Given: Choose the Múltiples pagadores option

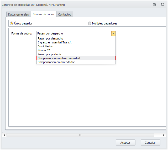Looking at the screenshot, I should click(x=90, y=23).
